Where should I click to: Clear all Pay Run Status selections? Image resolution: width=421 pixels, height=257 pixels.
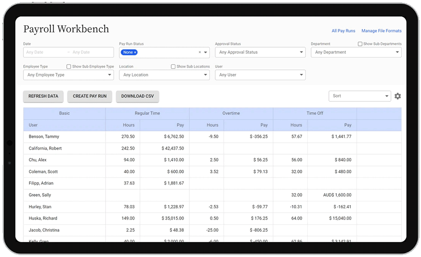(x=199, y=52)
